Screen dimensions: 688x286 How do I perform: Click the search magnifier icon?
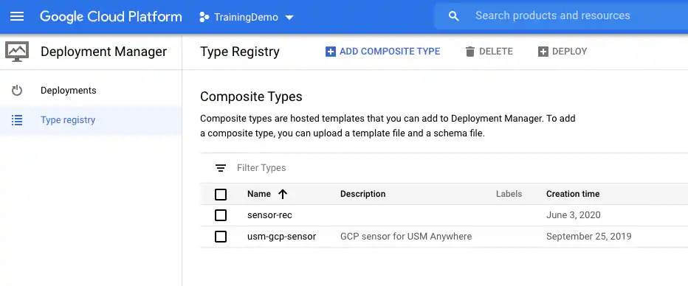click(454, 16)
